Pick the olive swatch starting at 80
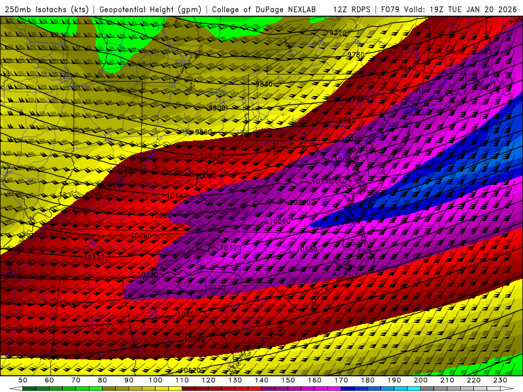 tap(109, 388)
